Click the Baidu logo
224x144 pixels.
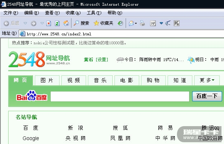[x=32, y=96]
